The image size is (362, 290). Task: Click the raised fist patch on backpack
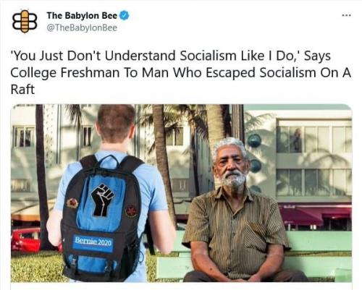point(103,200)
